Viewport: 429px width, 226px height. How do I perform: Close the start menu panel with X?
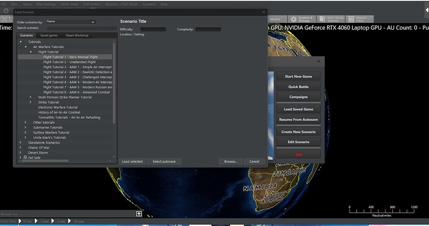pos(318,61)
